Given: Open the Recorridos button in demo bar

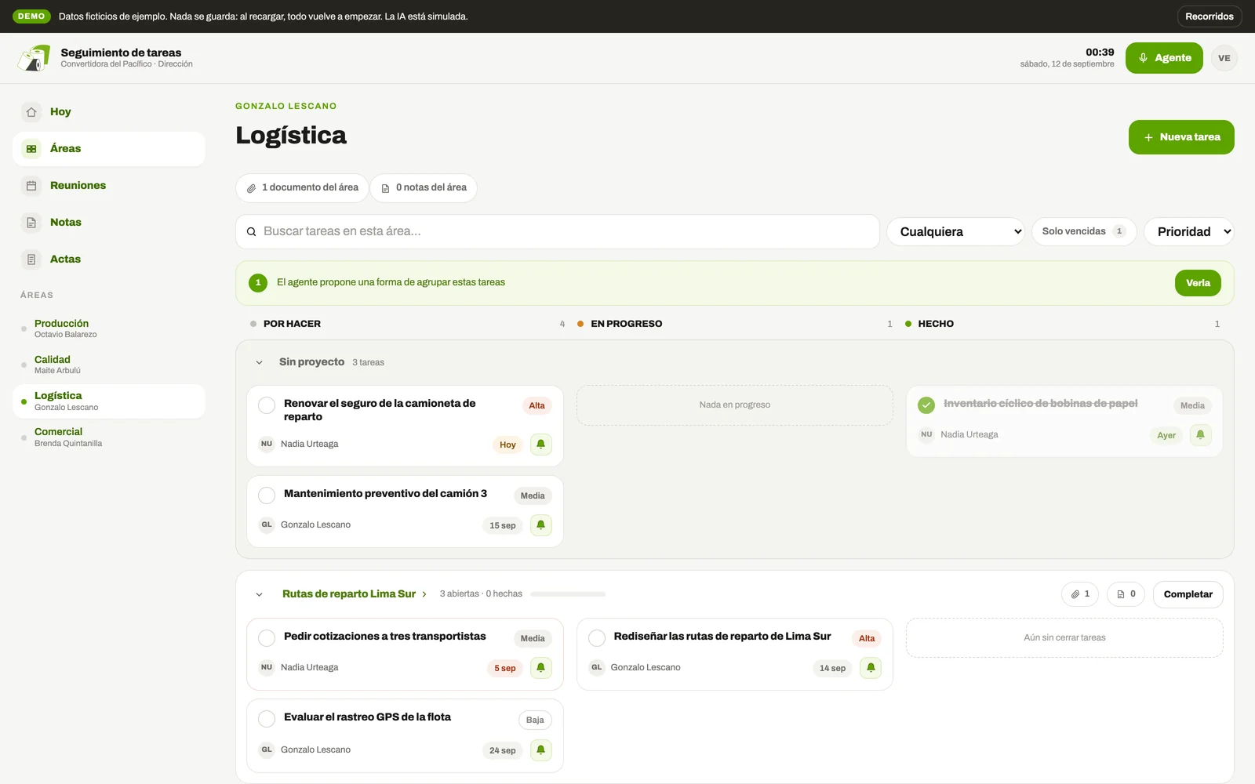Looking at the screenshot, I should pyautogui.click(x=1209, y=16).
